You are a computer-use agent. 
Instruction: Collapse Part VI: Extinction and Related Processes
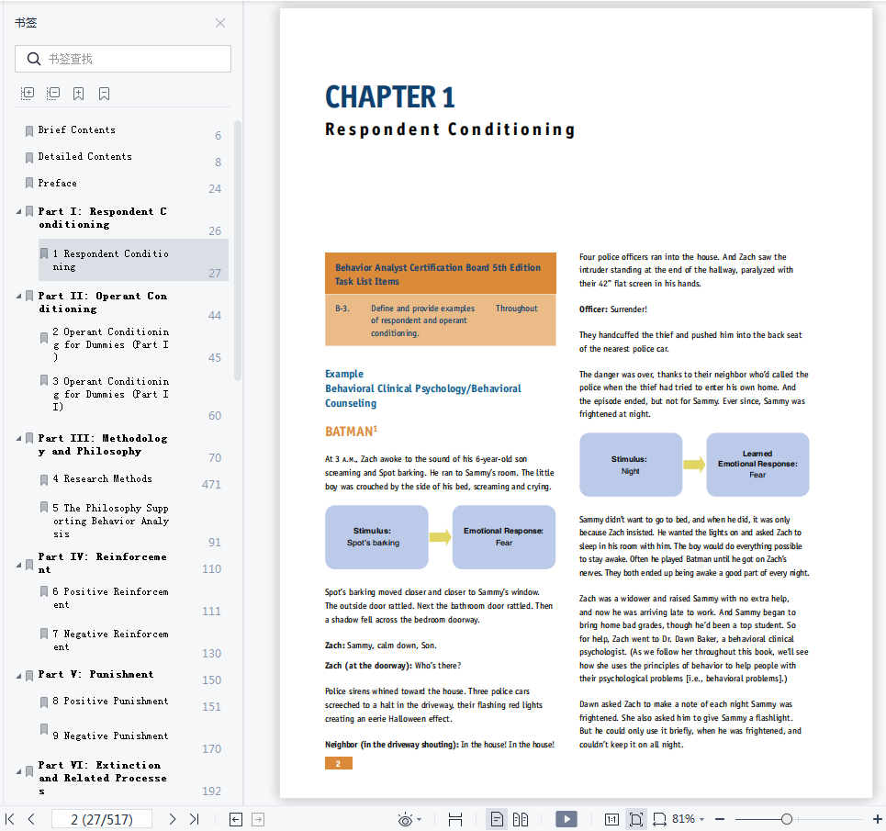pyautogui.click(x=18, y=771)
